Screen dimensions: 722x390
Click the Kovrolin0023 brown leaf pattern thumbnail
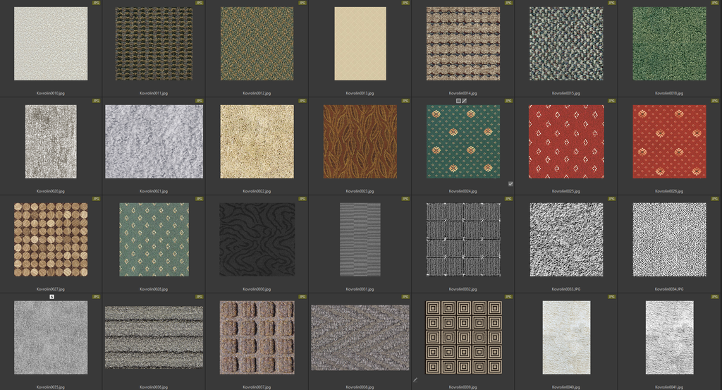point(360,141)
